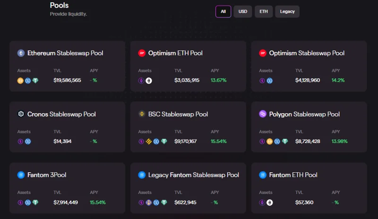The height and width of the screenshot is (219, 378).
Task: Click the USDC asset icon in Ethereum Stableswap Pool
Action: [x=28, y=81]
